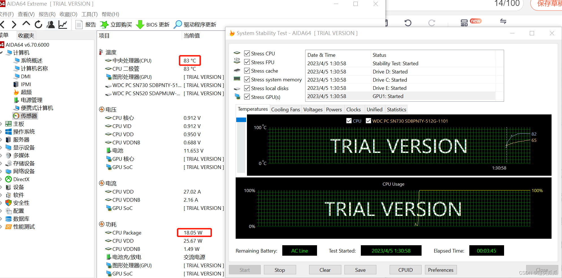Screen dimensions: 562x278
Task: Uncheck WDC PC SN730 graph legend checkbox
Action: (x=368, y=121)
